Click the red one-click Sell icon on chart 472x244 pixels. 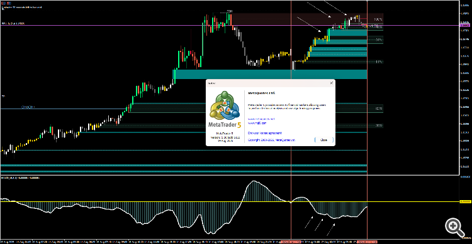[x=4, y=3]
